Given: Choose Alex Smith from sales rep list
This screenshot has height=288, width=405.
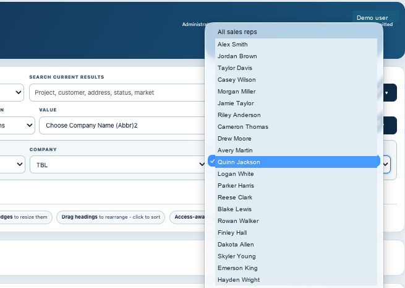Looking at the screenshot, I should tap(296, 44).
